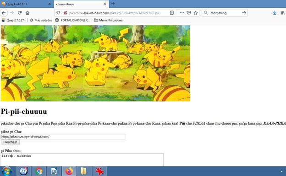
Task: Click the text area with listen, pikachu
Action: (82, 160)
